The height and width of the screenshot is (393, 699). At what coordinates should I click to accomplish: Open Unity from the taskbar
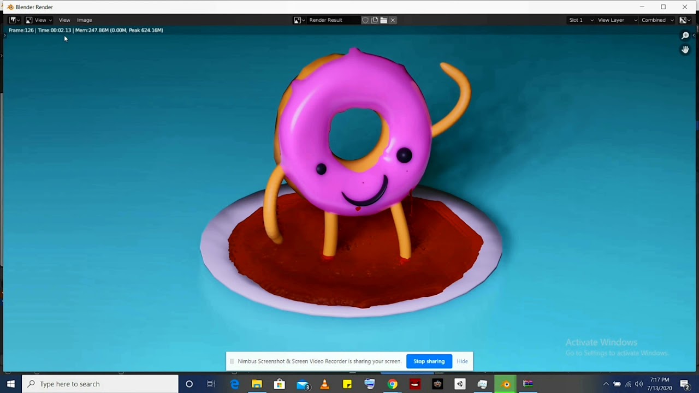point(460,384)
